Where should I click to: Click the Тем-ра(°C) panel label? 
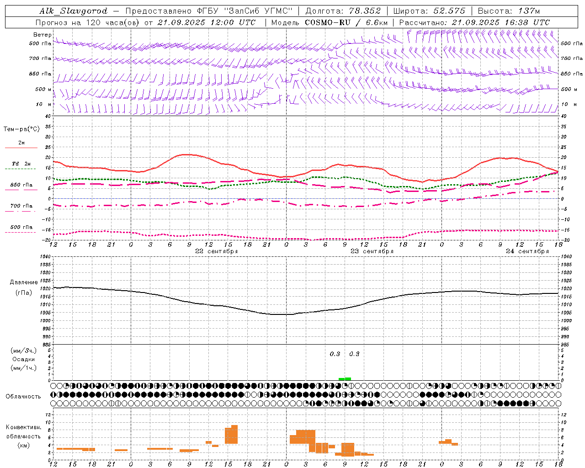tap(21, 129)
